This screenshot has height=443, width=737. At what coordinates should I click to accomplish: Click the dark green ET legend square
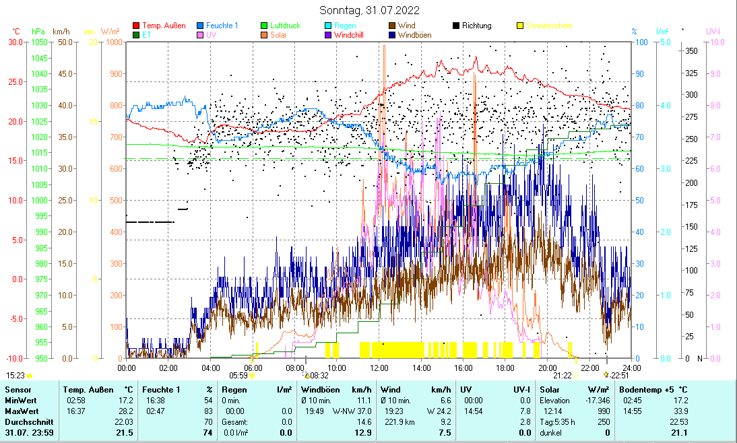click(136, 34)
